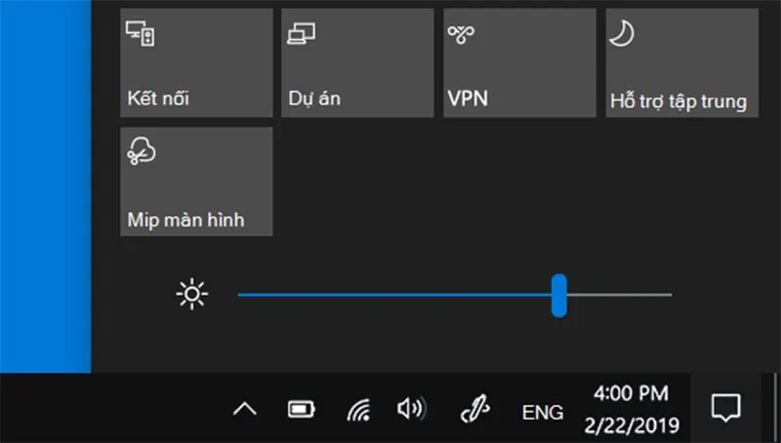Click the scissors cloud icon on snip tile
This screenshot has height=443, width=781.
point(142,152)
